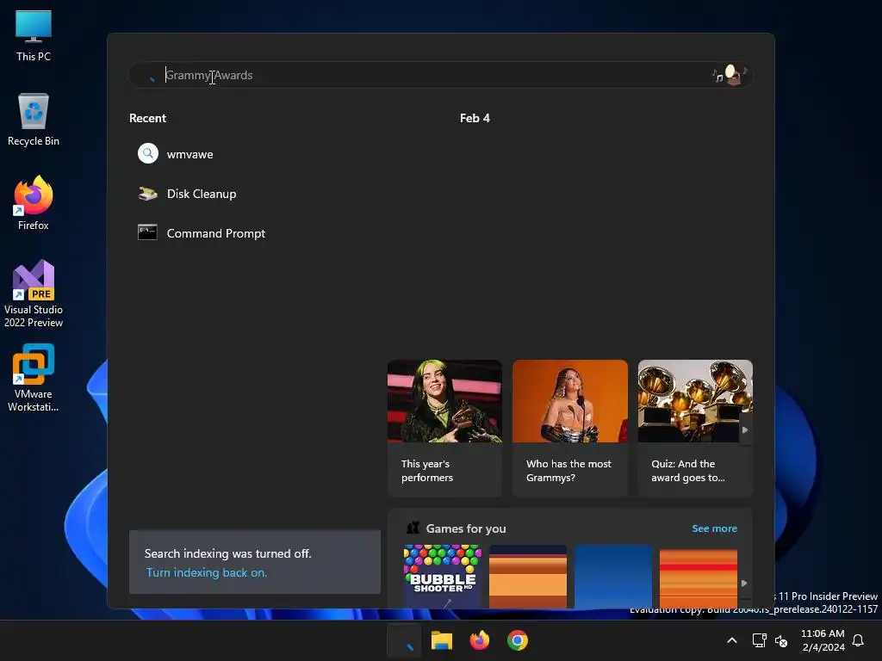
Task: Open Who has the most Grammys card
Action: click(570, 429)
